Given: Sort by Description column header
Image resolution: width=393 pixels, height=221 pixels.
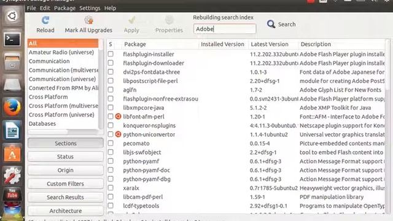Looking at the screenshot, I should [341, 44].
